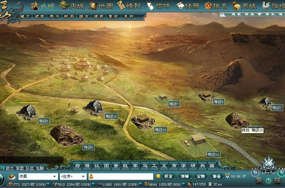Click the smiley emoji icon in chat bar
Screen dimensions: 285x188
click(x=158, y=176)
